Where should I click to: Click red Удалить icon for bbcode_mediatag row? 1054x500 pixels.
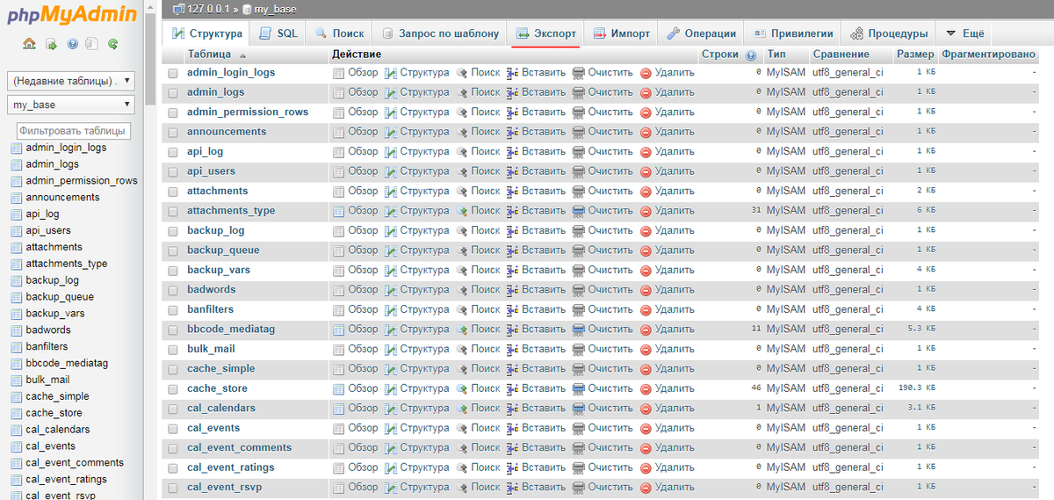[646, 330]
